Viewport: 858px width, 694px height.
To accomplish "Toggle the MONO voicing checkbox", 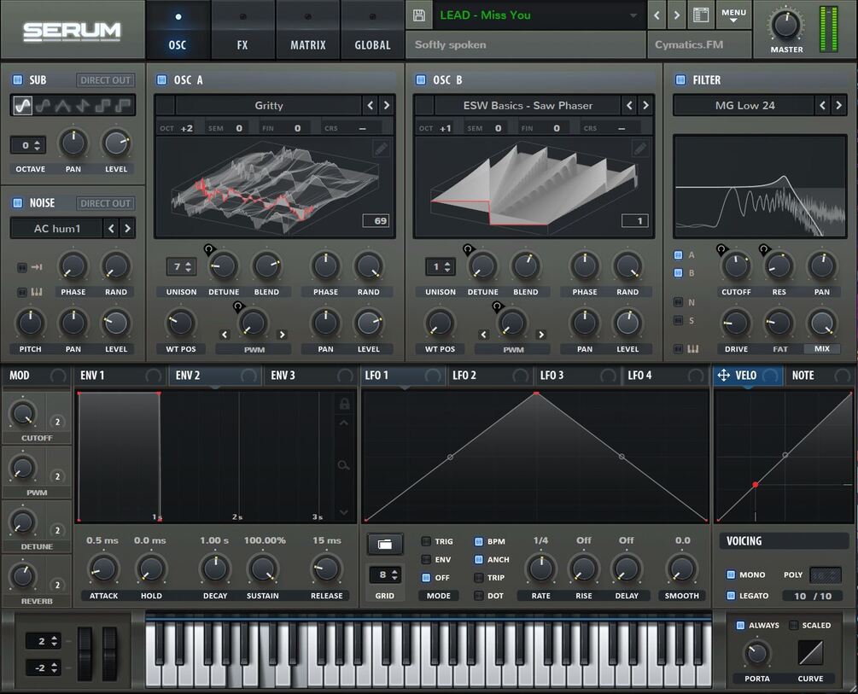I will [x=731, y=574].
